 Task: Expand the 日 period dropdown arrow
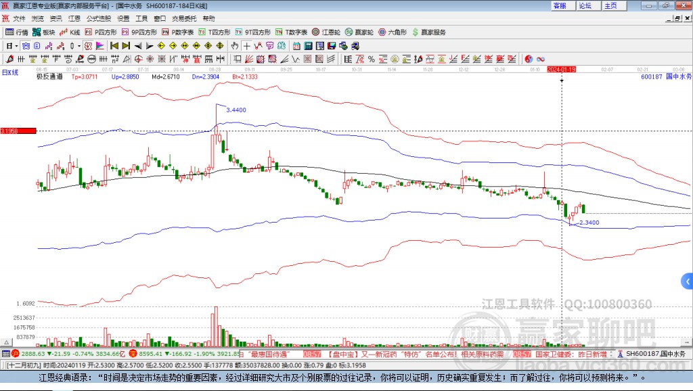click(16, 46)
